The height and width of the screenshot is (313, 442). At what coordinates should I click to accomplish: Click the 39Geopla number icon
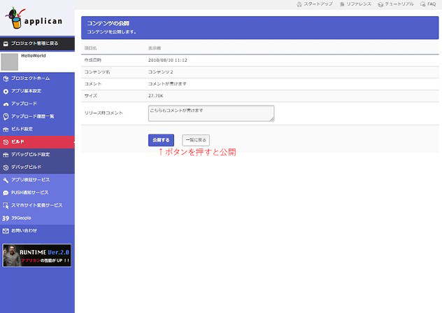pos(6,218)
